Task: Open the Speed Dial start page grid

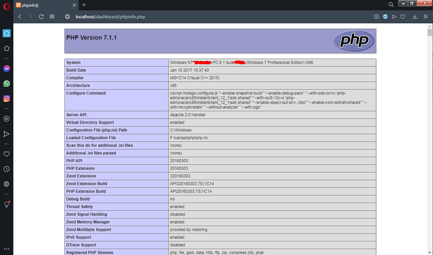Action: point(52,17)
